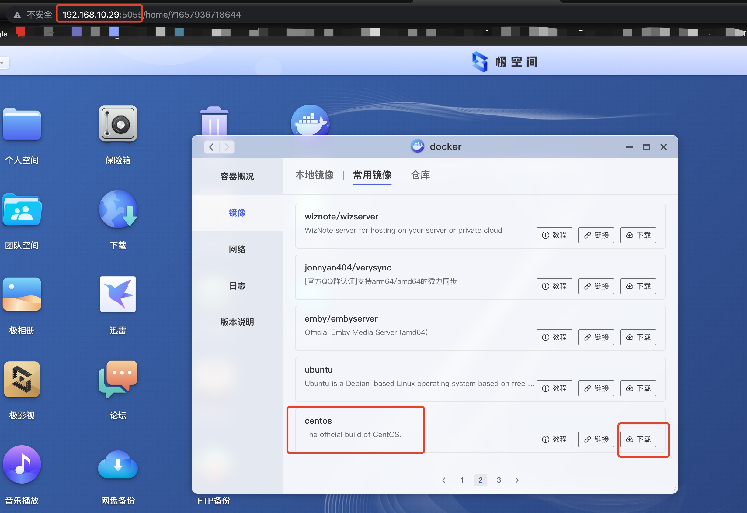
Task: Expand the top-left header dropdown arrow
Action: 2,62
